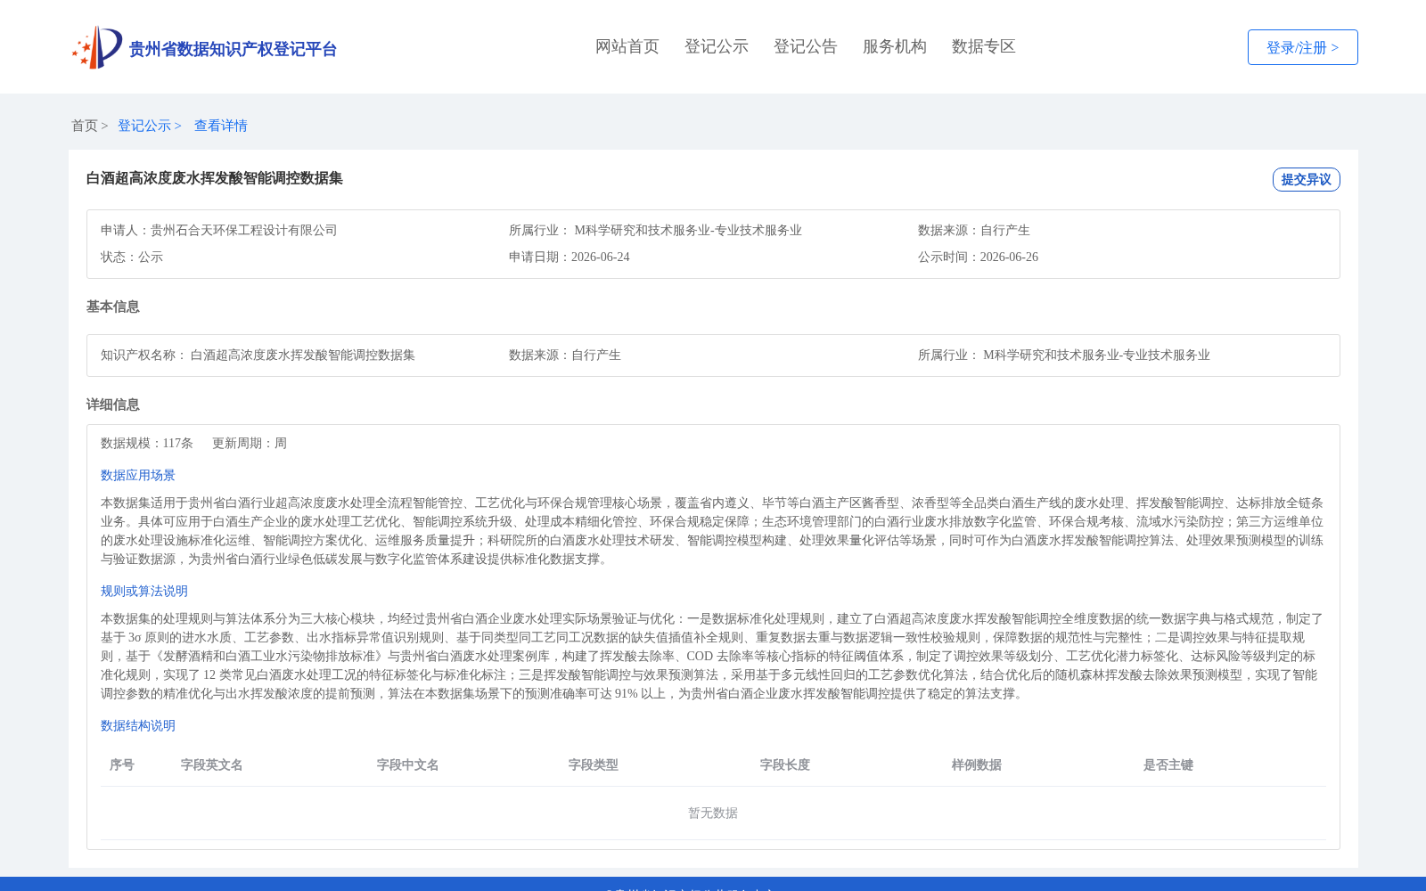The image size is (1426, 891).
Task: Click the 字段英文名 column header
Action: pyautogui.click(x=212, y=764)
